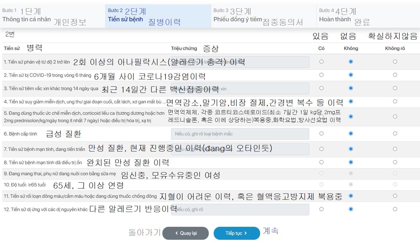
Task: Click the anaphylaxis details input field
Action: 240,61
